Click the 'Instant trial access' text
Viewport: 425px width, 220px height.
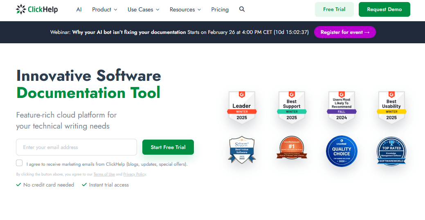click(109, 185)
